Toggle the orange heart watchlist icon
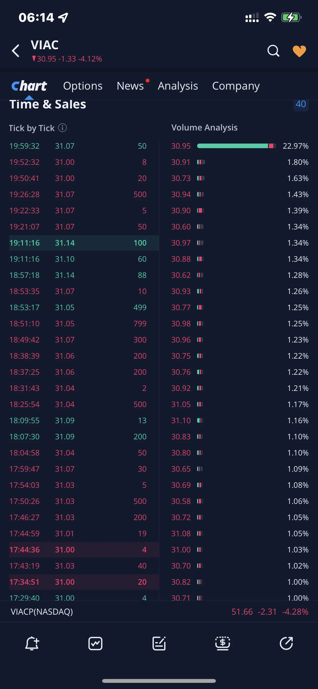 pos(299,51)
